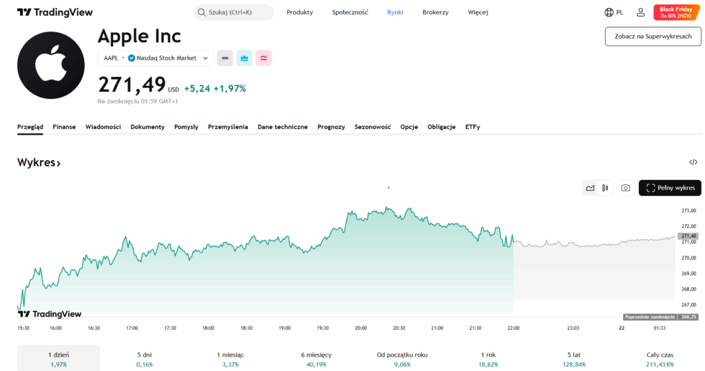Click the gray dash badge icon
The width and height of the screenshot is (705, 371).
[x=225, y=58]
